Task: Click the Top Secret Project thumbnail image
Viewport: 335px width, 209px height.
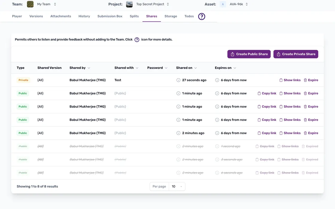Action: click(x=129, y=4)
